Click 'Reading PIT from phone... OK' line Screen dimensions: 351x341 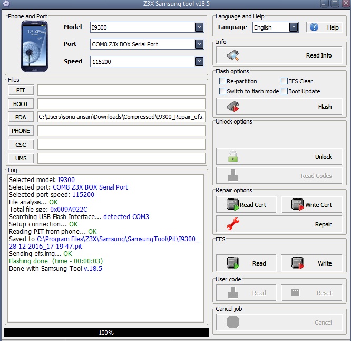click(53, 231)
